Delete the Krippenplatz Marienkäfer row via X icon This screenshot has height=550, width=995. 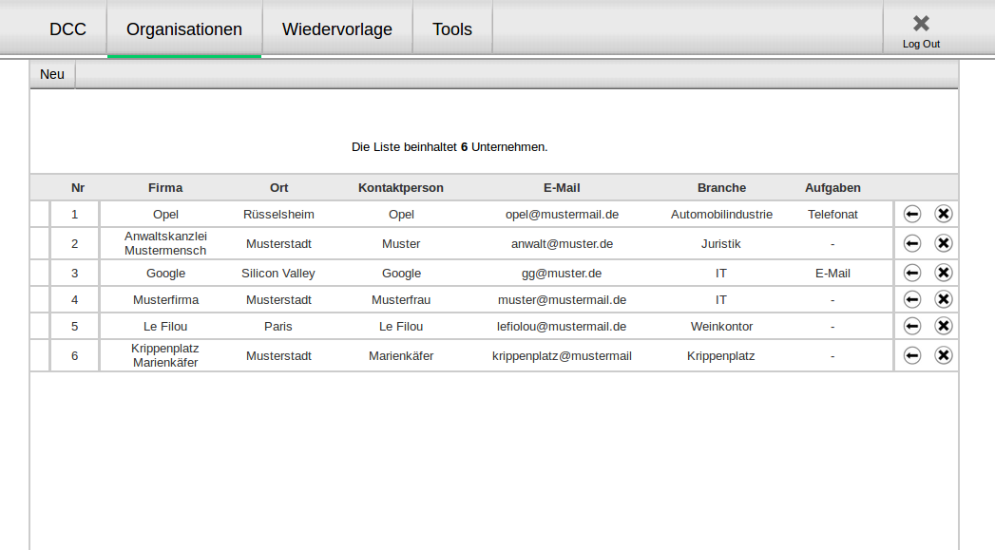(x=943, y=355)
